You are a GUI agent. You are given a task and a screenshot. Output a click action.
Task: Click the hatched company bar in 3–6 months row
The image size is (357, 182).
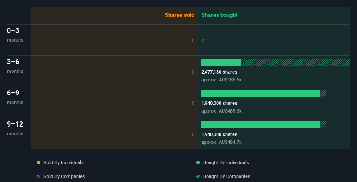[x=296, y=62]
